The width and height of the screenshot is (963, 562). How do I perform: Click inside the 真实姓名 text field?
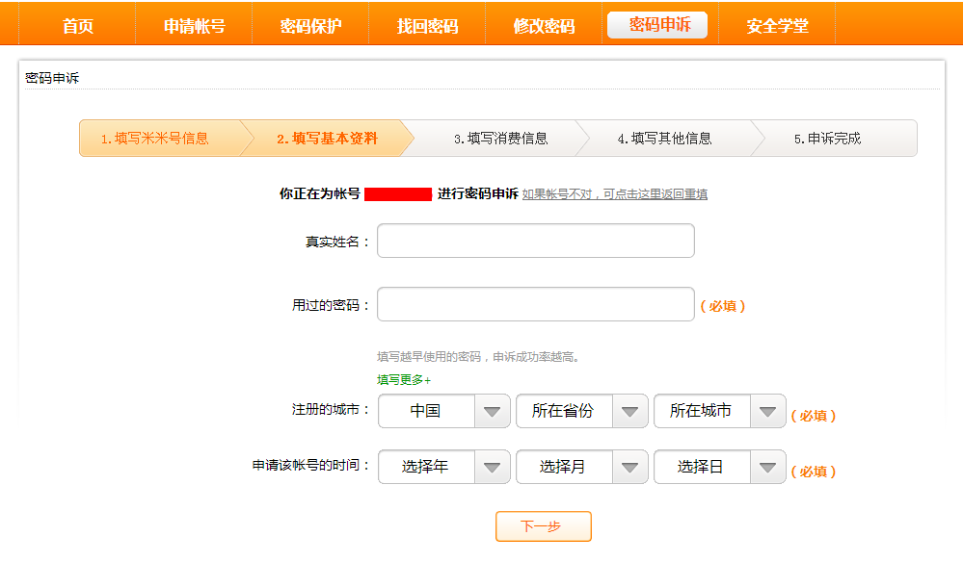pos(535,242)
